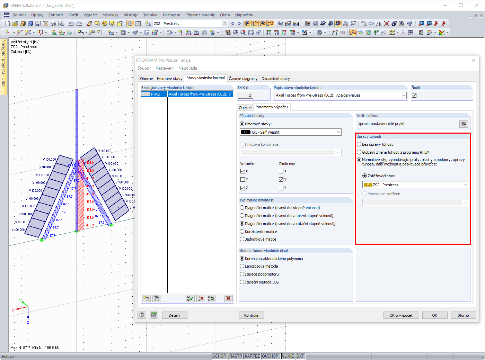Enable the Okolo osy X checkbox

coord(281,171)
